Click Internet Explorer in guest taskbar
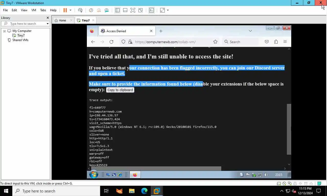327x196 pixels. (120, 175)
